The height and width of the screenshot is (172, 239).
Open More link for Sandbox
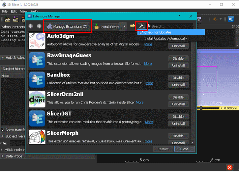pyautogui.click(x=149, y=83)
